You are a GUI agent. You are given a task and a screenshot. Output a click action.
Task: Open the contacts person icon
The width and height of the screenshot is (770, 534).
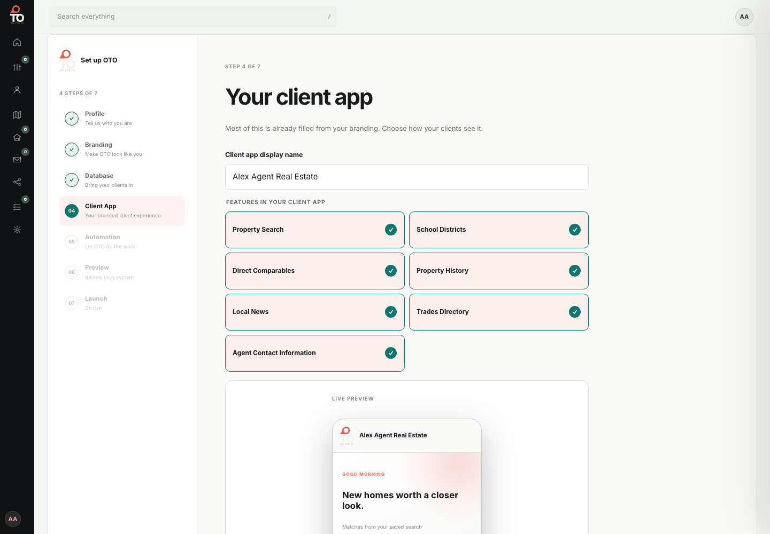[17, 90]
